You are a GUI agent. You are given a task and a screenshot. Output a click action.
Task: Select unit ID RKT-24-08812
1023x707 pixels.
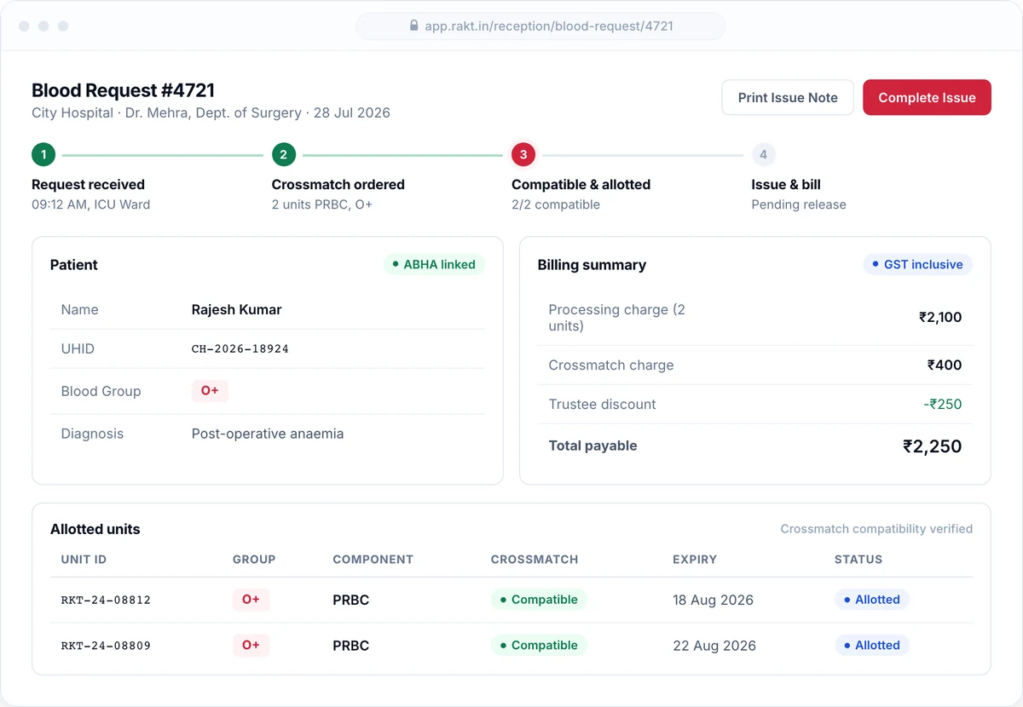click(106, 600)
